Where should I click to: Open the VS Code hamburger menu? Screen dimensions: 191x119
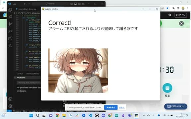15,4
